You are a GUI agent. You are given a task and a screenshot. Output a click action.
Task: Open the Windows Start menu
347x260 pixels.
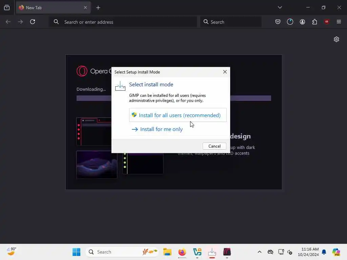76,252
